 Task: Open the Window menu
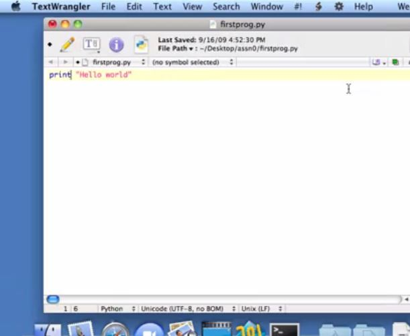point(266,7)
